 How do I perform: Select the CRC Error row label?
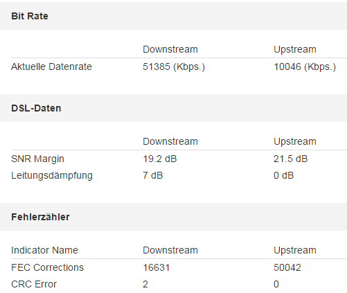34,284
